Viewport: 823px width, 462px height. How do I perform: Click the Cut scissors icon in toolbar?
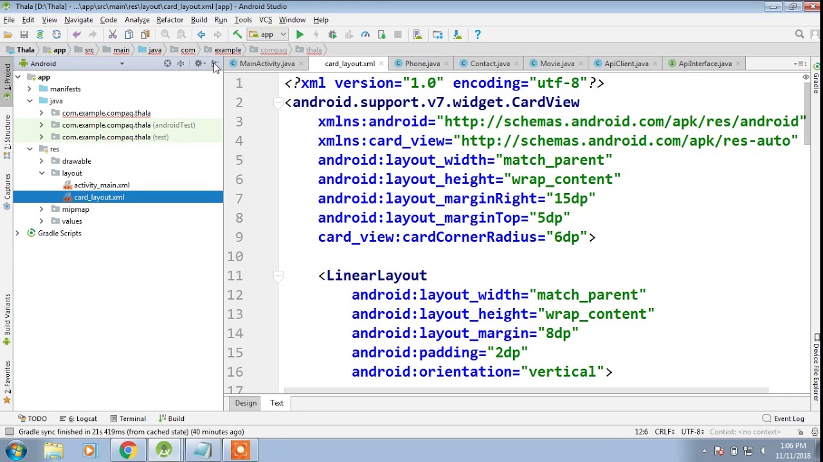[x=113, y=35]
